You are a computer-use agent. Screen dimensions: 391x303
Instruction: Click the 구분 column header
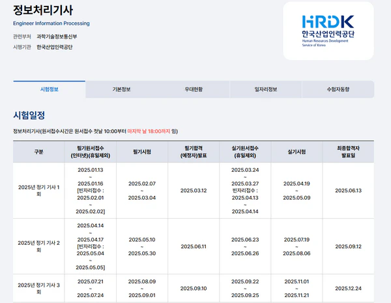pyautogui.click(x=38, y=151)
